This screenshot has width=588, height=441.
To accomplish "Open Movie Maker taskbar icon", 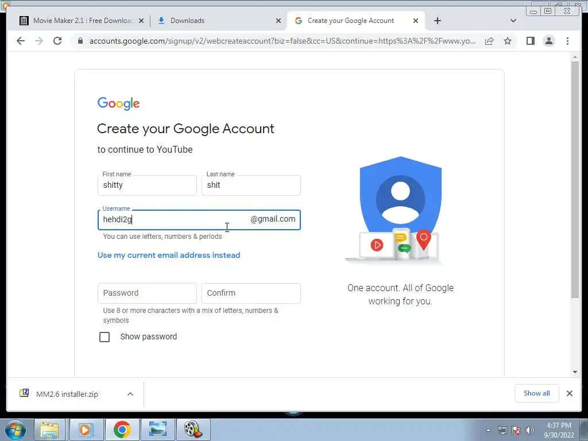I will point(193,430).
